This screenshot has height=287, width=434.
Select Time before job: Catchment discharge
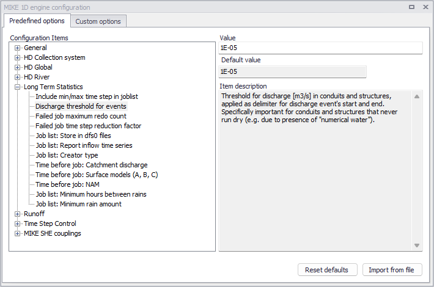click(92, 165)
